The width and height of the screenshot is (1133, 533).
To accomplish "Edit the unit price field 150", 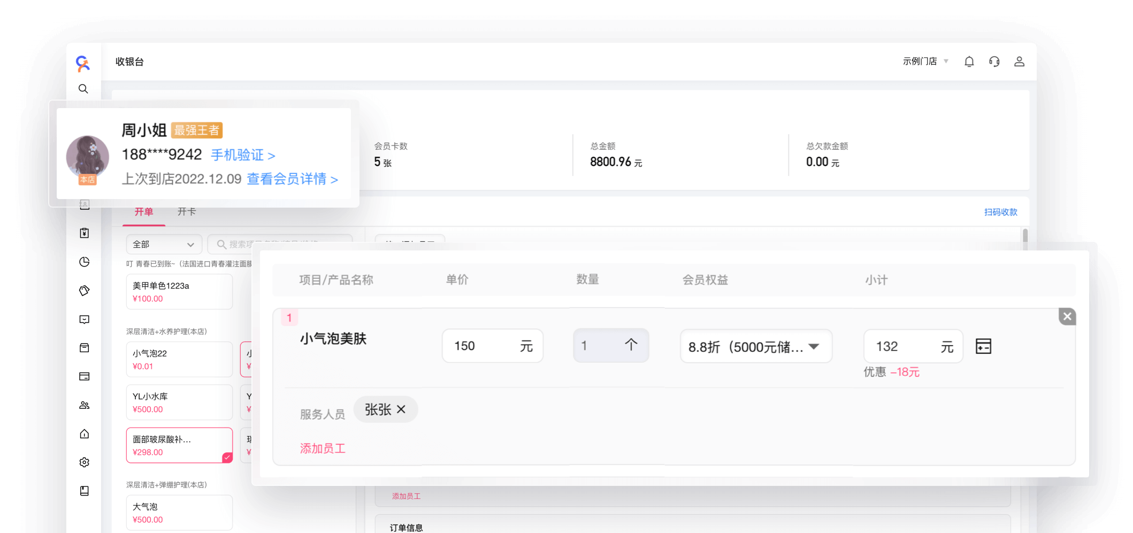I will pos(492,346).
